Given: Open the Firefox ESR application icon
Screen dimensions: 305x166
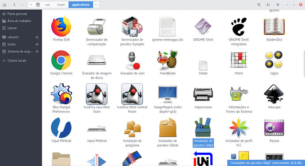Looking at the screenshot, I should pyautogui.click(x=61, y=26).
